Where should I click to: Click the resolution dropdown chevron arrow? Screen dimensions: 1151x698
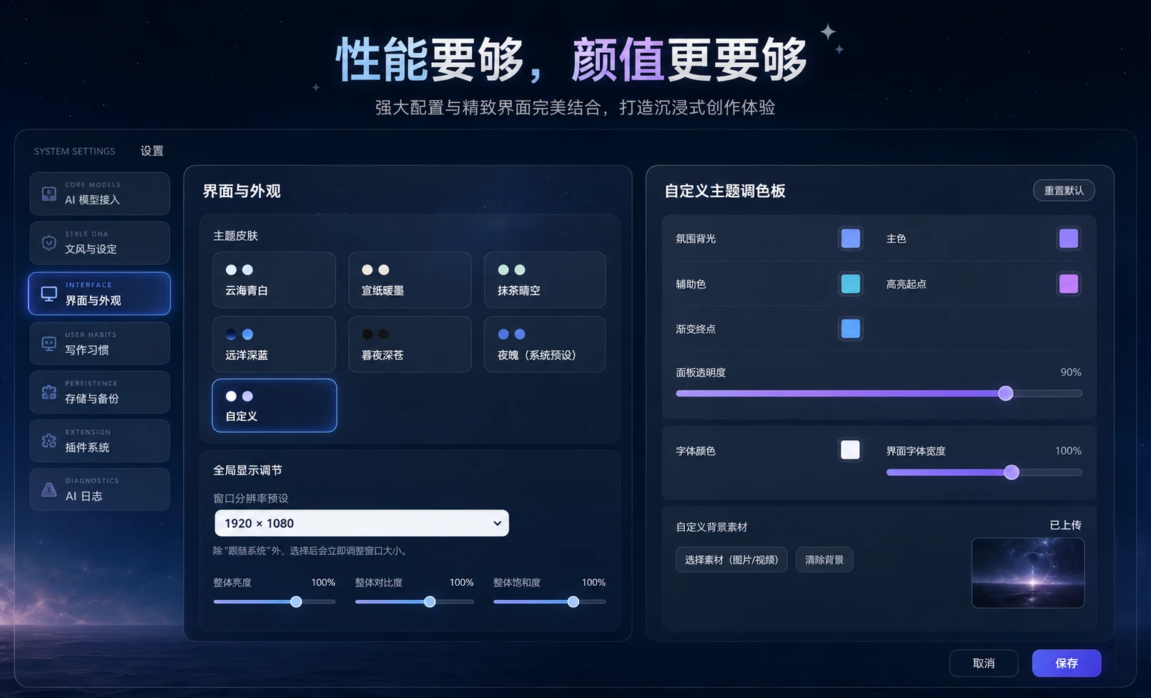[497, 524]
